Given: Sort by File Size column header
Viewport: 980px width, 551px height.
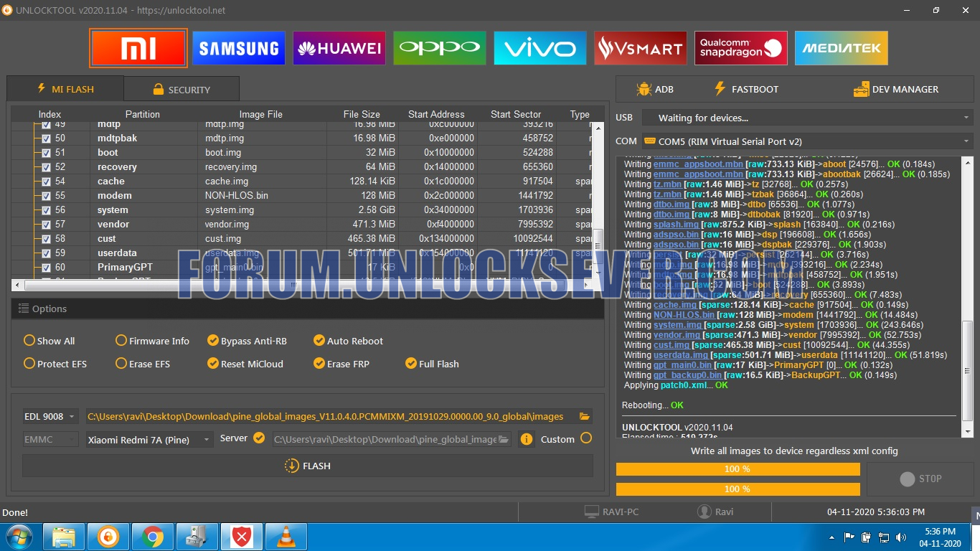Looking at the screenshot, I should click(362, 114).
